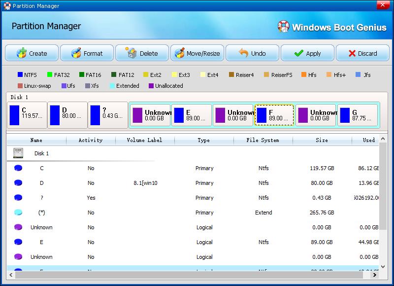Discard all pending changes

[x=362, y=53]
